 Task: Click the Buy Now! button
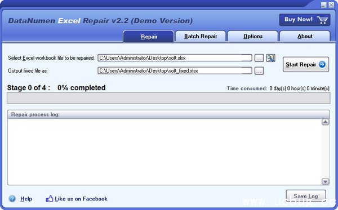(305, 20)
